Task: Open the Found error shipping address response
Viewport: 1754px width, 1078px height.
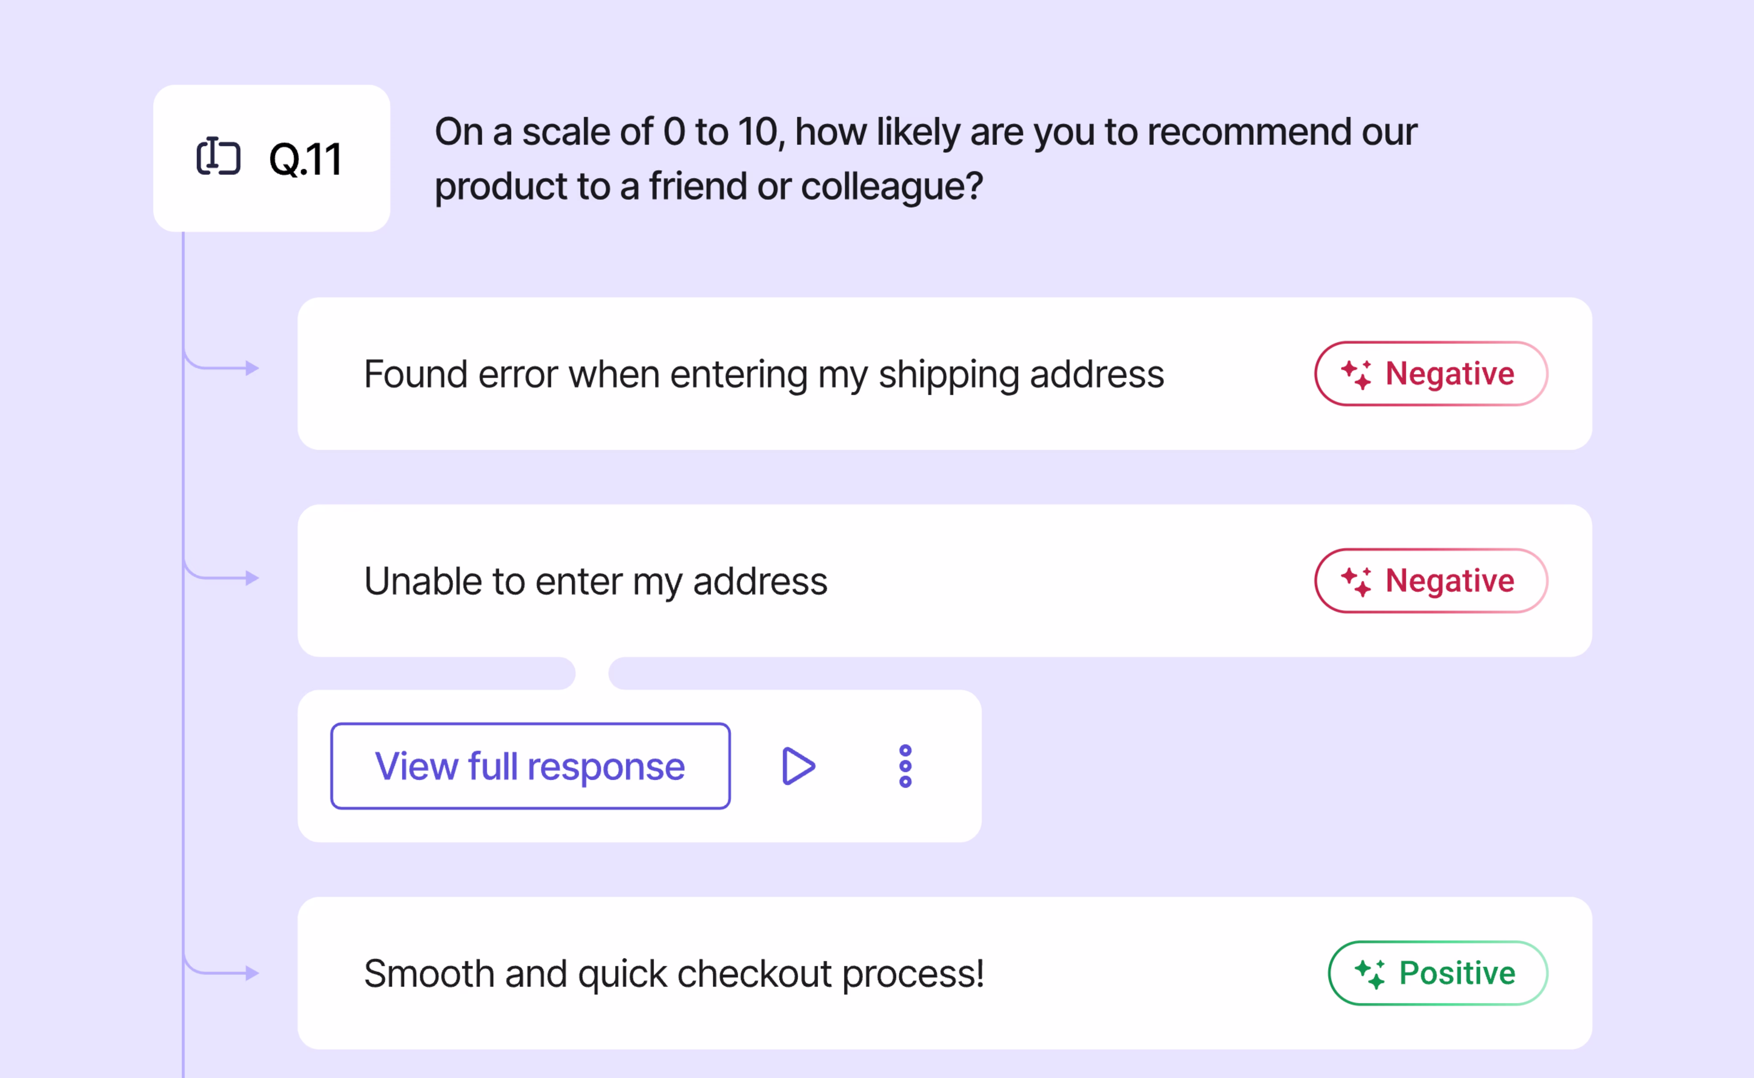Action: tap(944, 374)
